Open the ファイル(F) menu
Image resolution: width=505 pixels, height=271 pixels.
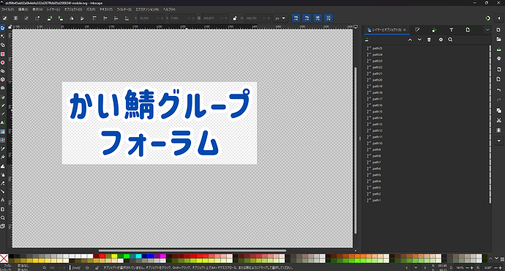point(7,10)
